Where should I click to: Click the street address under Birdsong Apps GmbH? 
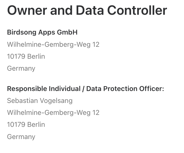click(x=53, y=44)
